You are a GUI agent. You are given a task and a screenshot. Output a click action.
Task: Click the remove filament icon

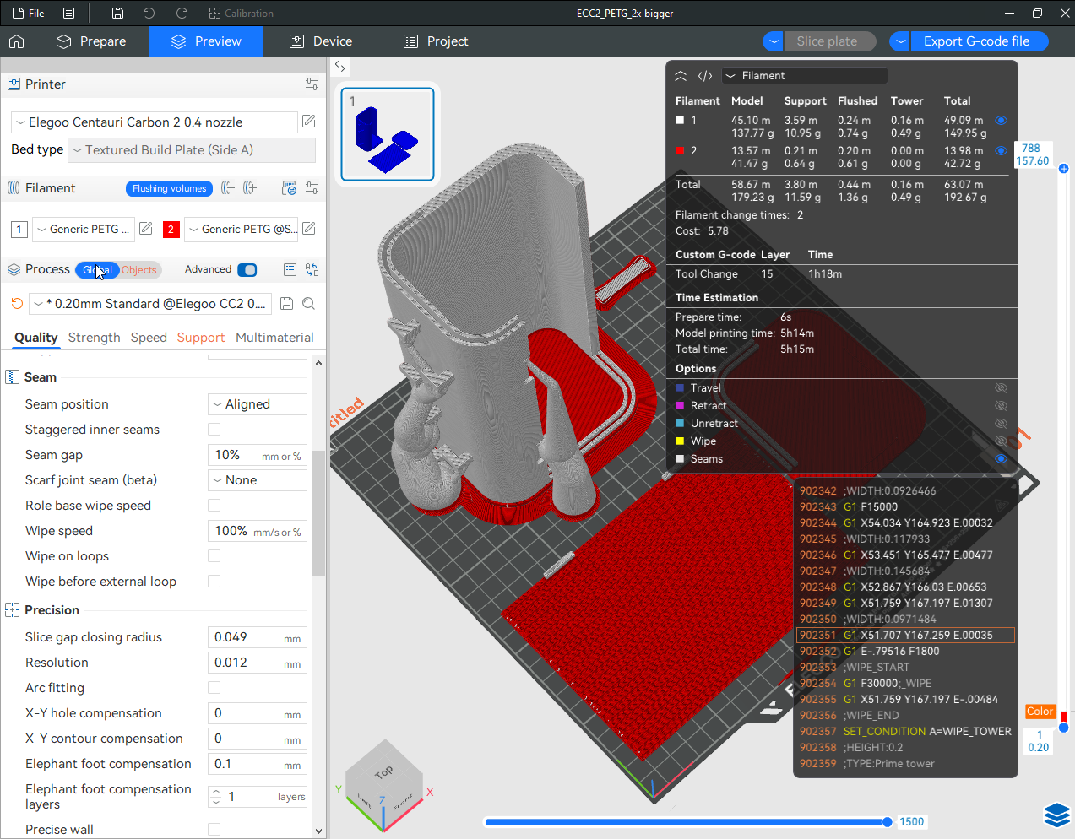[x=227, y=188]
